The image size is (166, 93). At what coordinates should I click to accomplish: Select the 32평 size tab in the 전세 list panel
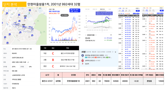(147, 11)
